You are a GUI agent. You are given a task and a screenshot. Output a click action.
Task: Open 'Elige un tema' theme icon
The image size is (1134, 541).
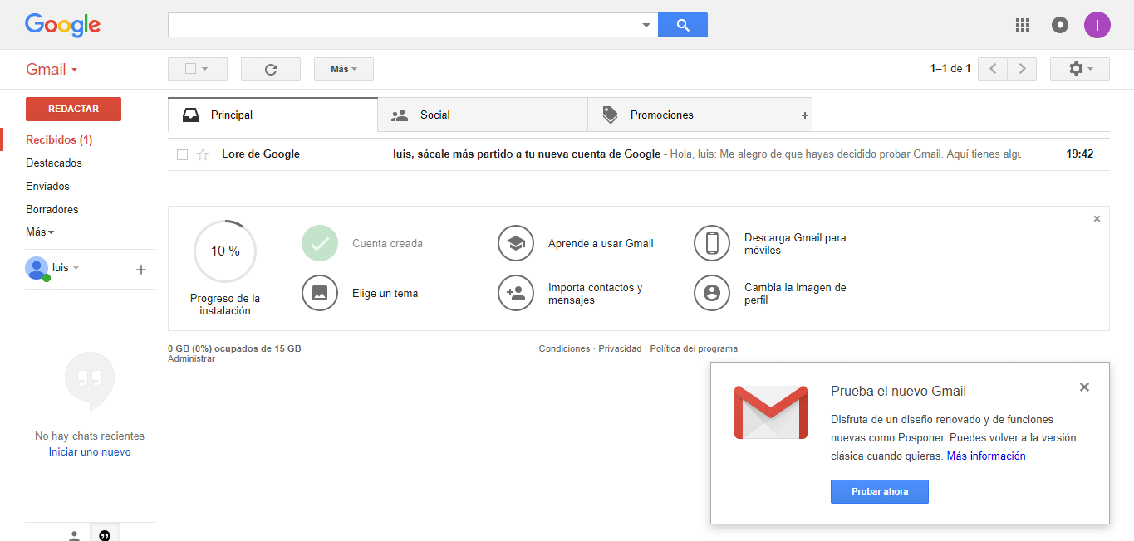coord(320,293)
